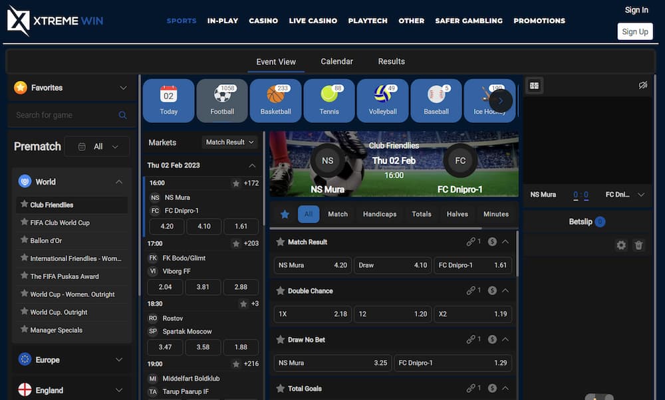Screen dimensions: 665x400
Task: Open the Promotions menu
Action: 539,21
